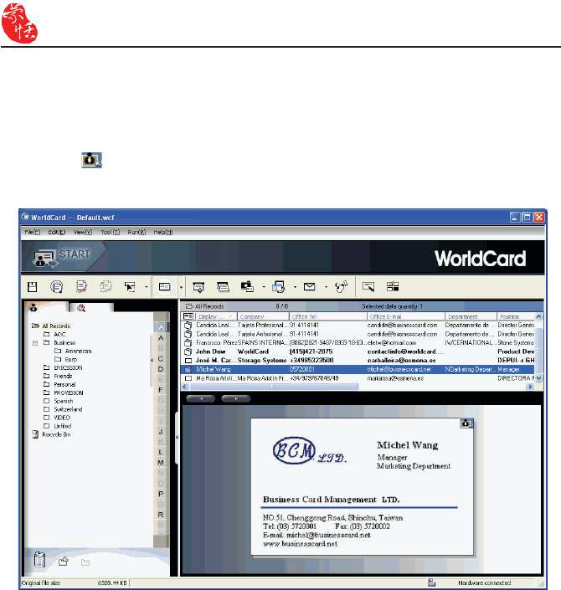Open the View menu
Screen dimensions: 561x590
click(83, 232)
